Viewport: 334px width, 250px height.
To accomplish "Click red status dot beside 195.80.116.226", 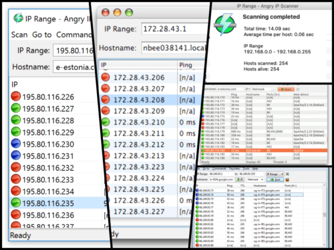I will [16, 97].
